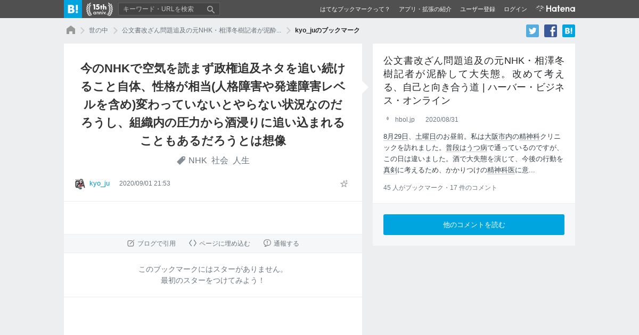Open うつ病 keyword link

pyautogui.click(x=477, y=148)
